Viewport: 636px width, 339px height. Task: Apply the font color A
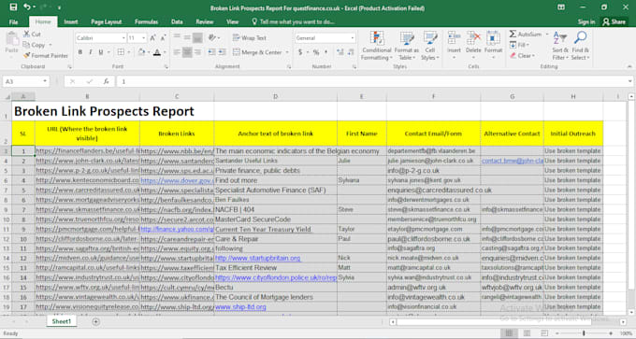pyautogui.click(x=157, y=52)
